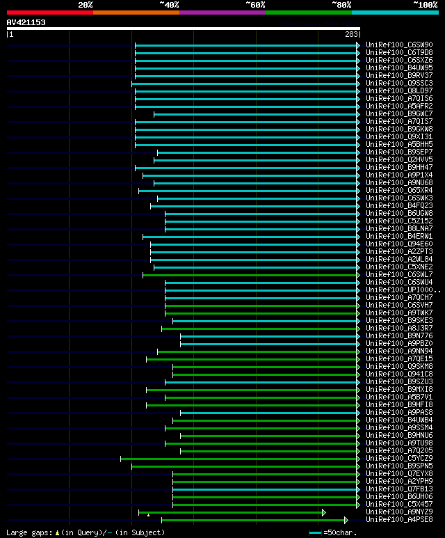Click the cyan arrowhead next to UniRef100_B8LNA7
Screen dimensions: 445x538
pyautogui.click(x=358, y=229)
